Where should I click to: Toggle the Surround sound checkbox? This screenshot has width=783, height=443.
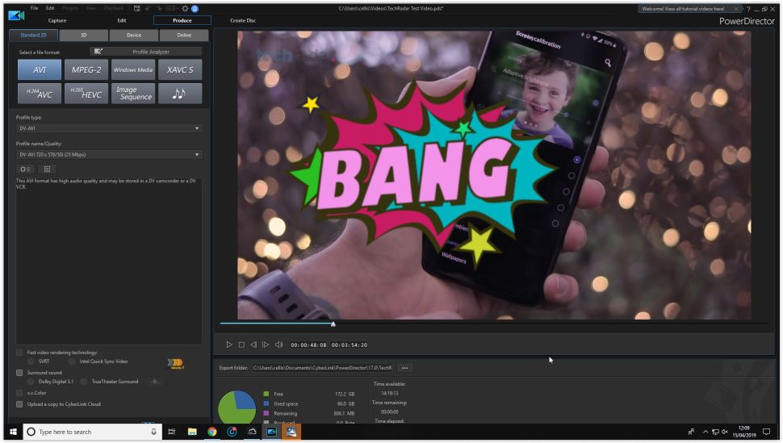(x=19, y=373)
